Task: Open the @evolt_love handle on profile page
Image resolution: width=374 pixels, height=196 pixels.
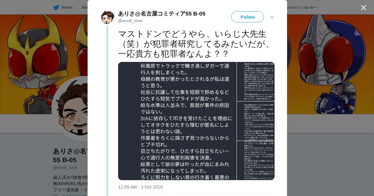Action: pos(65,167)
